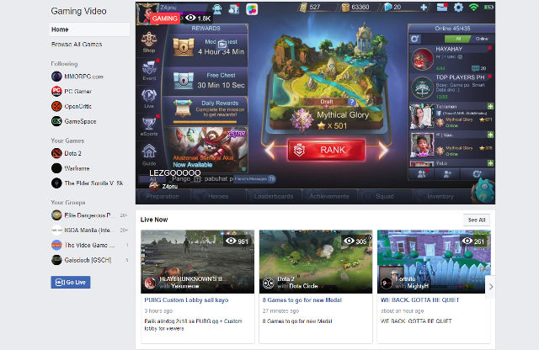Invite the Mythical Glory 378 friend with plus
Viewport: 539px width, 350px height.
490,135
